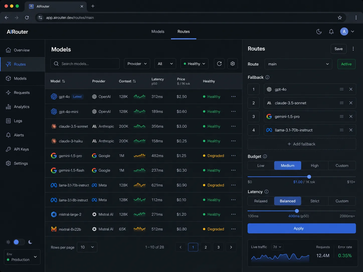
Task: Remove gpt-4o from fallback list
Action: coord(351,89)
